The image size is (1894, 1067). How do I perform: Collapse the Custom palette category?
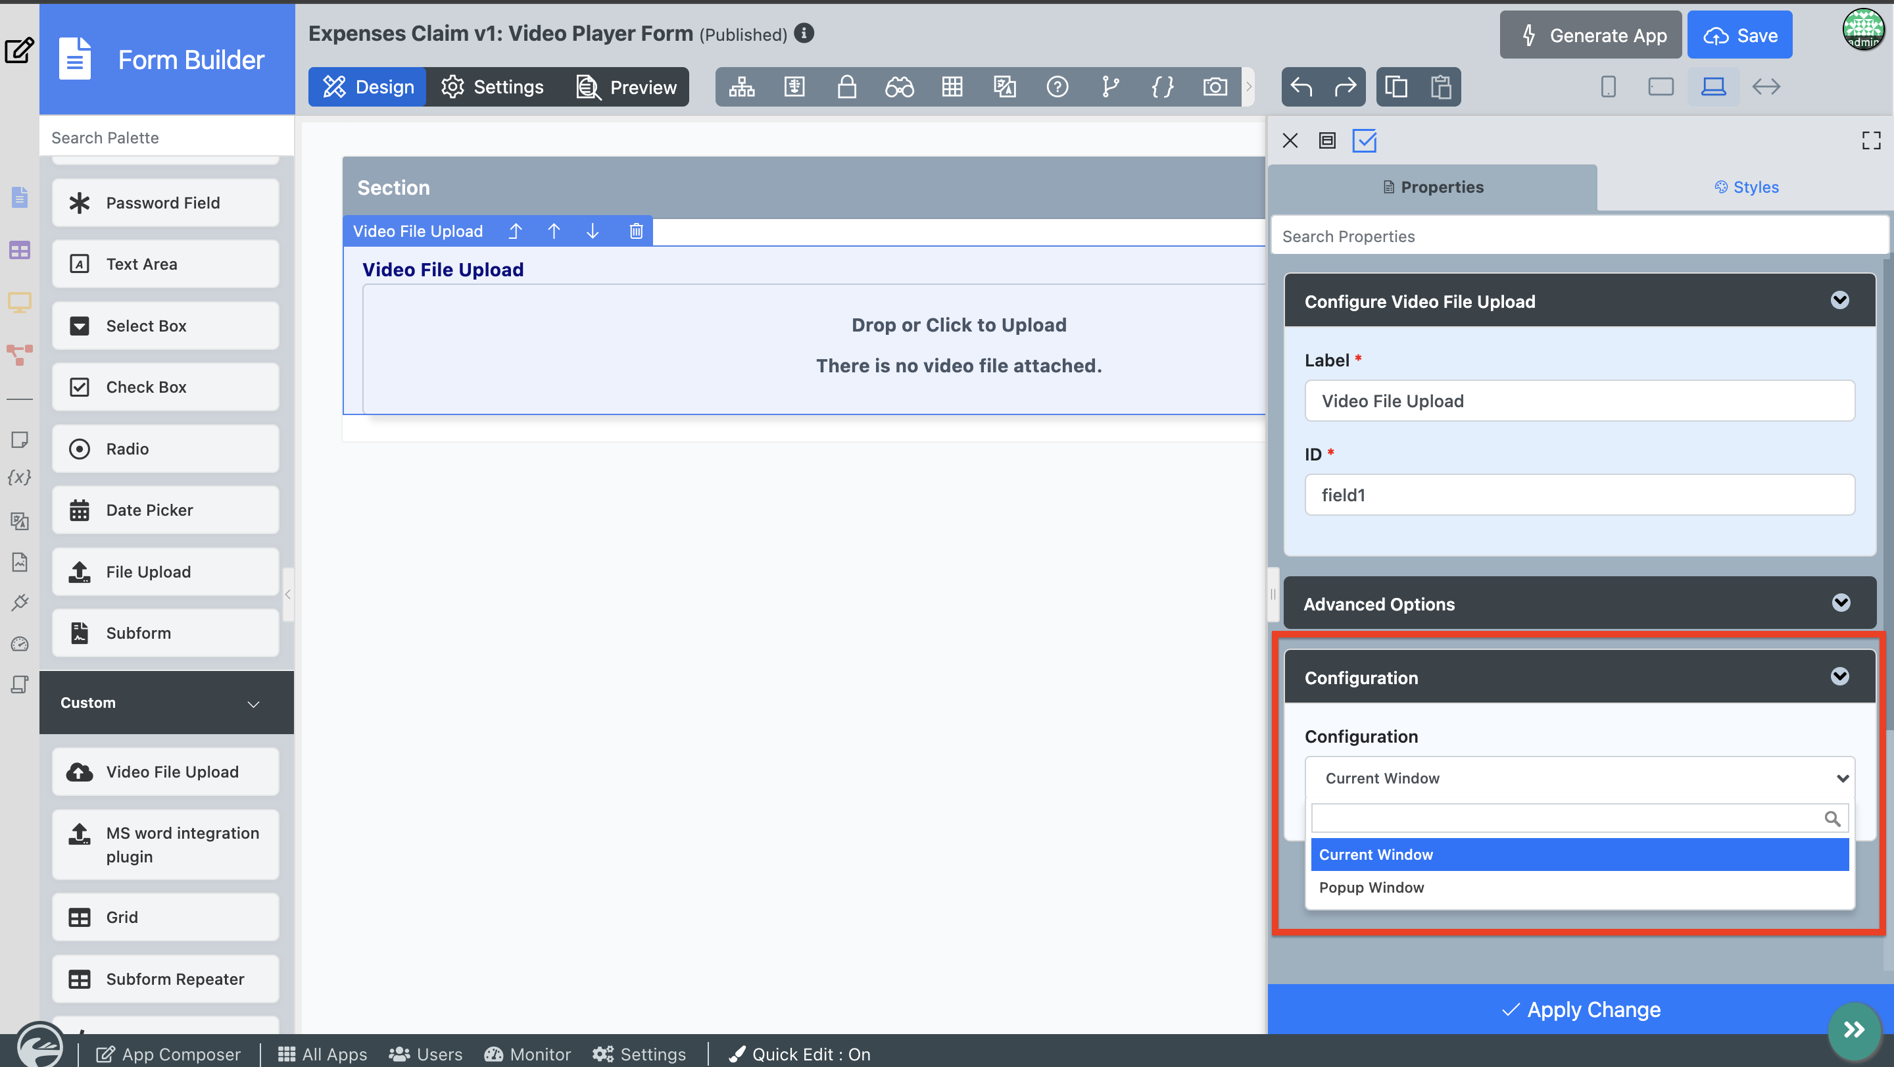166,703
